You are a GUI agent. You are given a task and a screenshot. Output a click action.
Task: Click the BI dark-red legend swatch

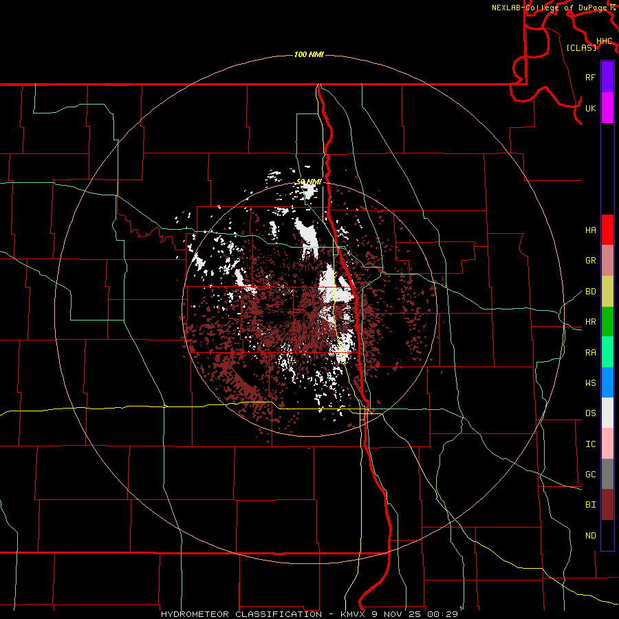(x=607, y=505)
